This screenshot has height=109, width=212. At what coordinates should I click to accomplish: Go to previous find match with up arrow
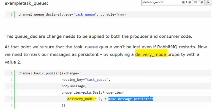tap(208, 2)
